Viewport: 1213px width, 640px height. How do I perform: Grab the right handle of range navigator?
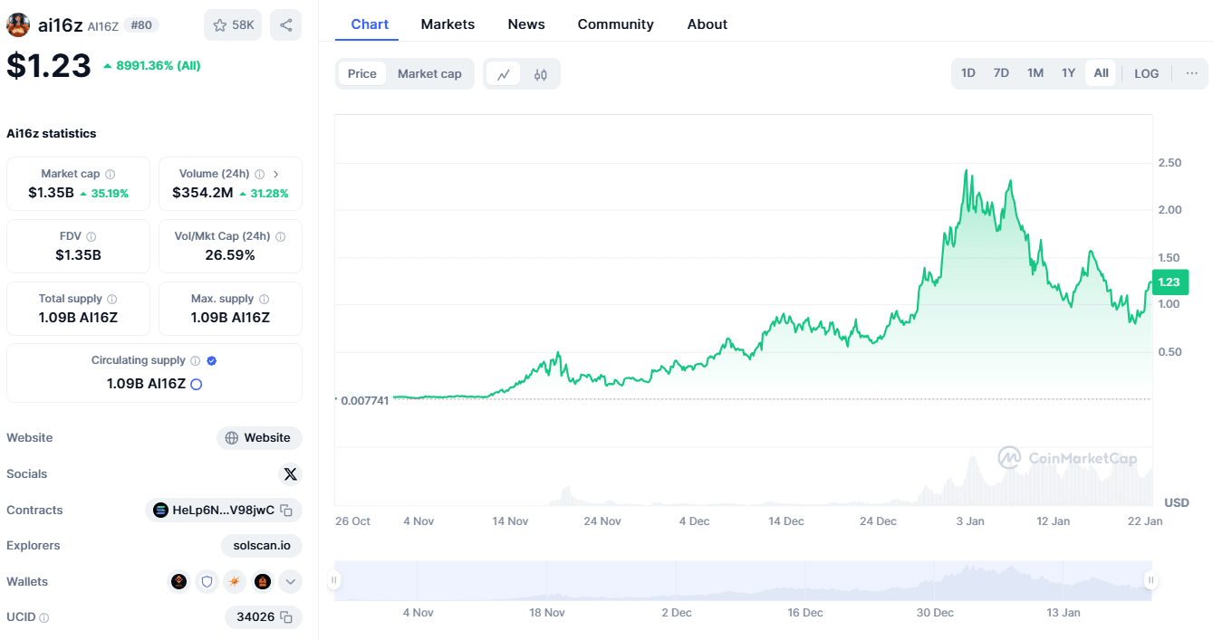1150,580
